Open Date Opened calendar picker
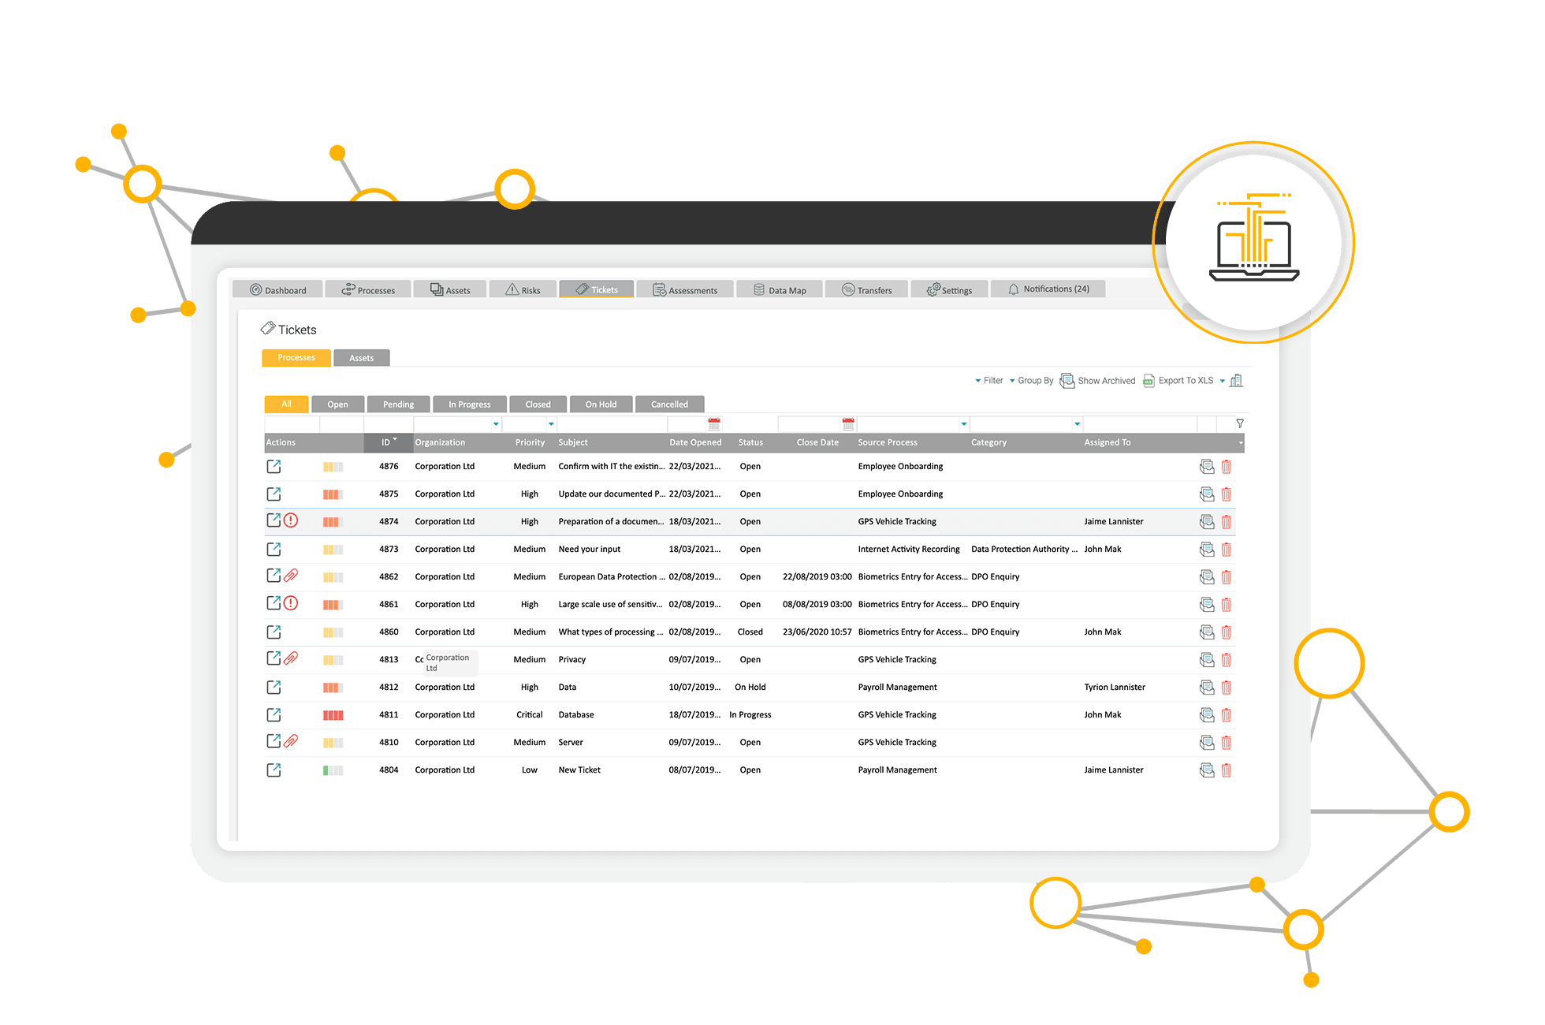 714,424
